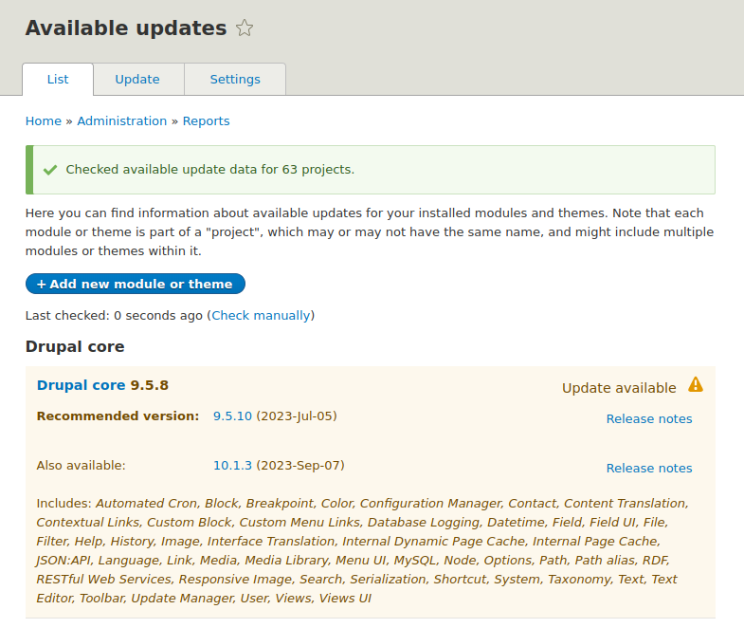Screen dimensions: 744x628
Task: Go to Home breadcrumb link
Action: (x=44, y=121)
